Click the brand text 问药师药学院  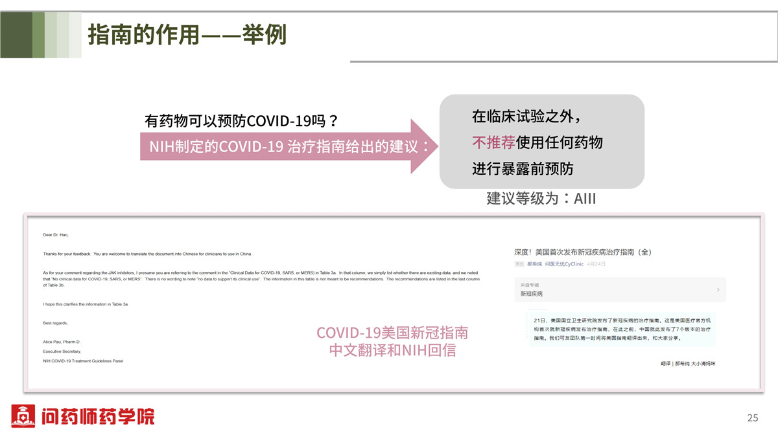pos(98,416)
